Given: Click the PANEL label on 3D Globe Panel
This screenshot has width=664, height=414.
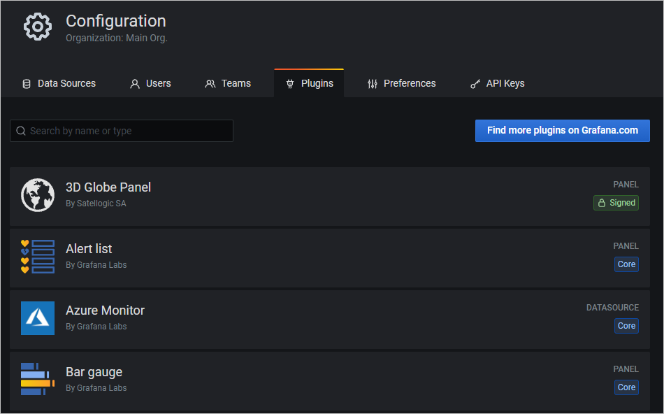Looking at the screenshot, I should click(x=626, y=185).
